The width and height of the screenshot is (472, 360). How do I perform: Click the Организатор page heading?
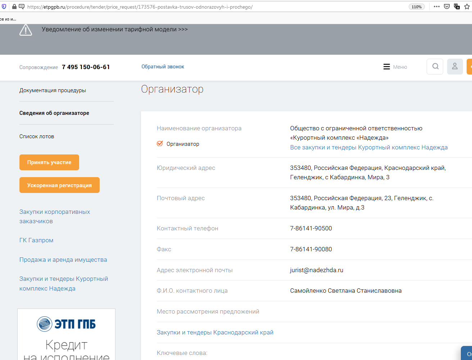(x=172, y=89)
